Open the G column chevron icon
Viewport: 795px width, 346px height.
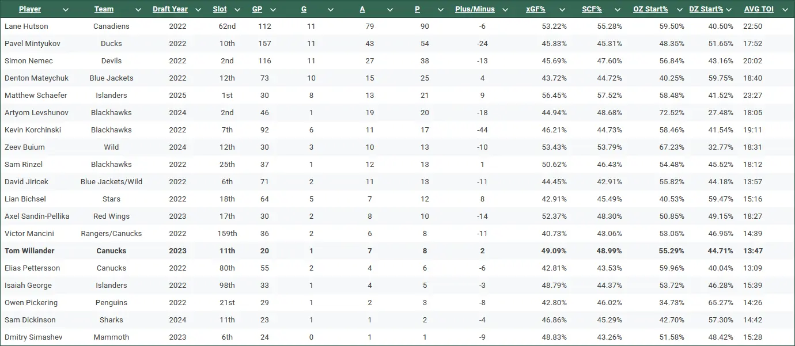click(331, 10)
